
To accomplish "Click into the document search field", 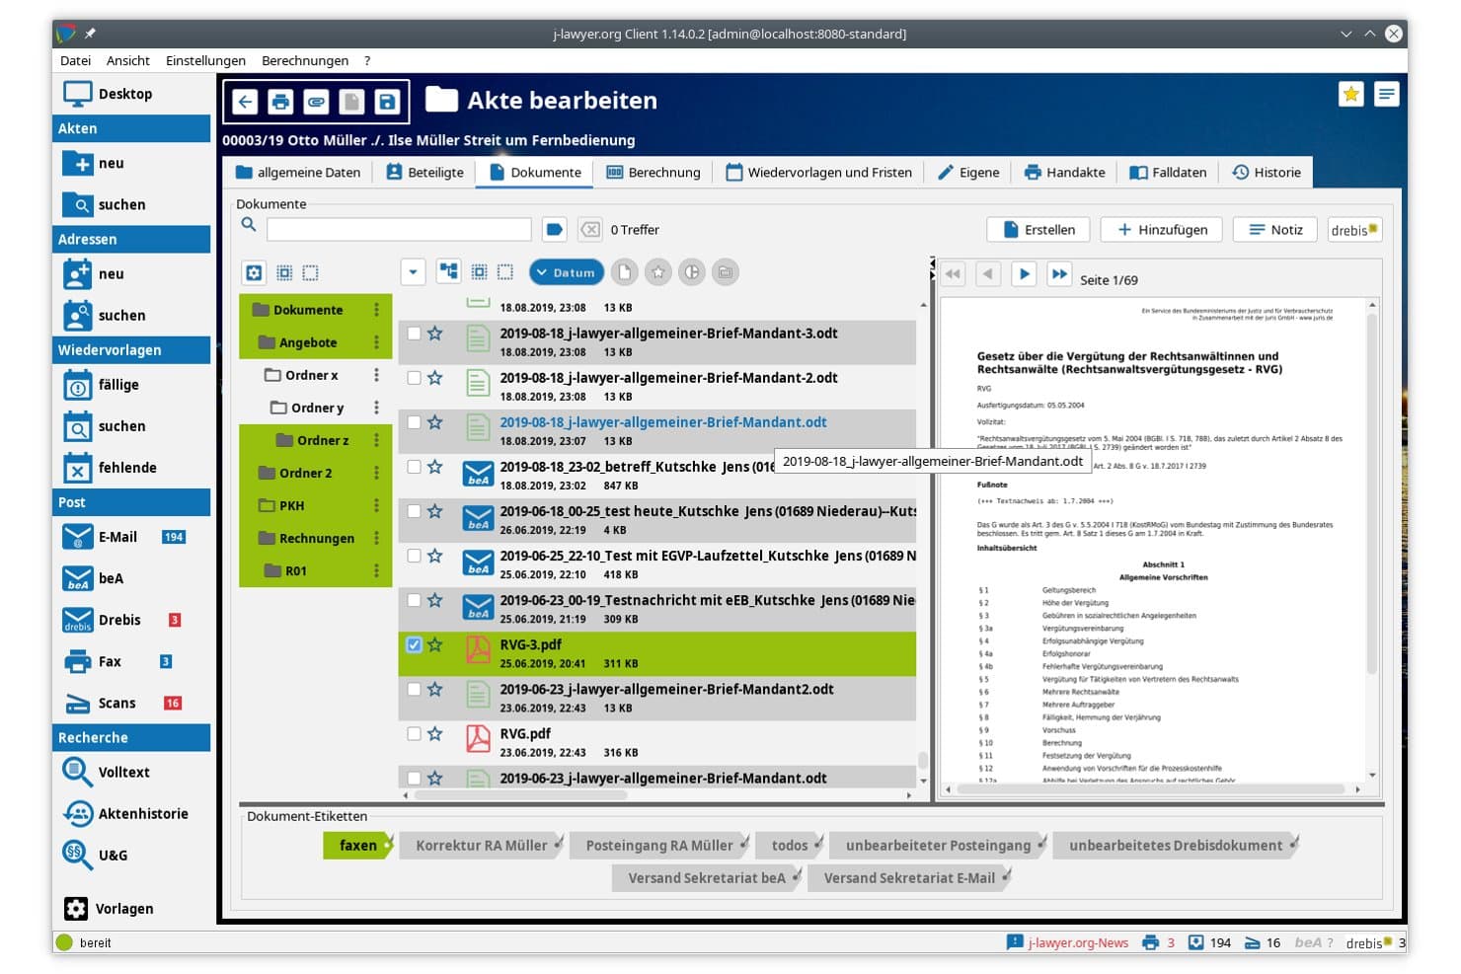I will pos(399,230).
